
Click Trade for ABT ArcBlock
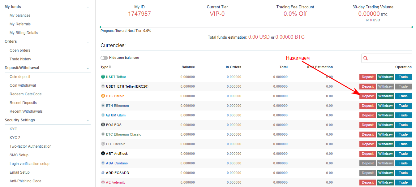coord(403,154)
